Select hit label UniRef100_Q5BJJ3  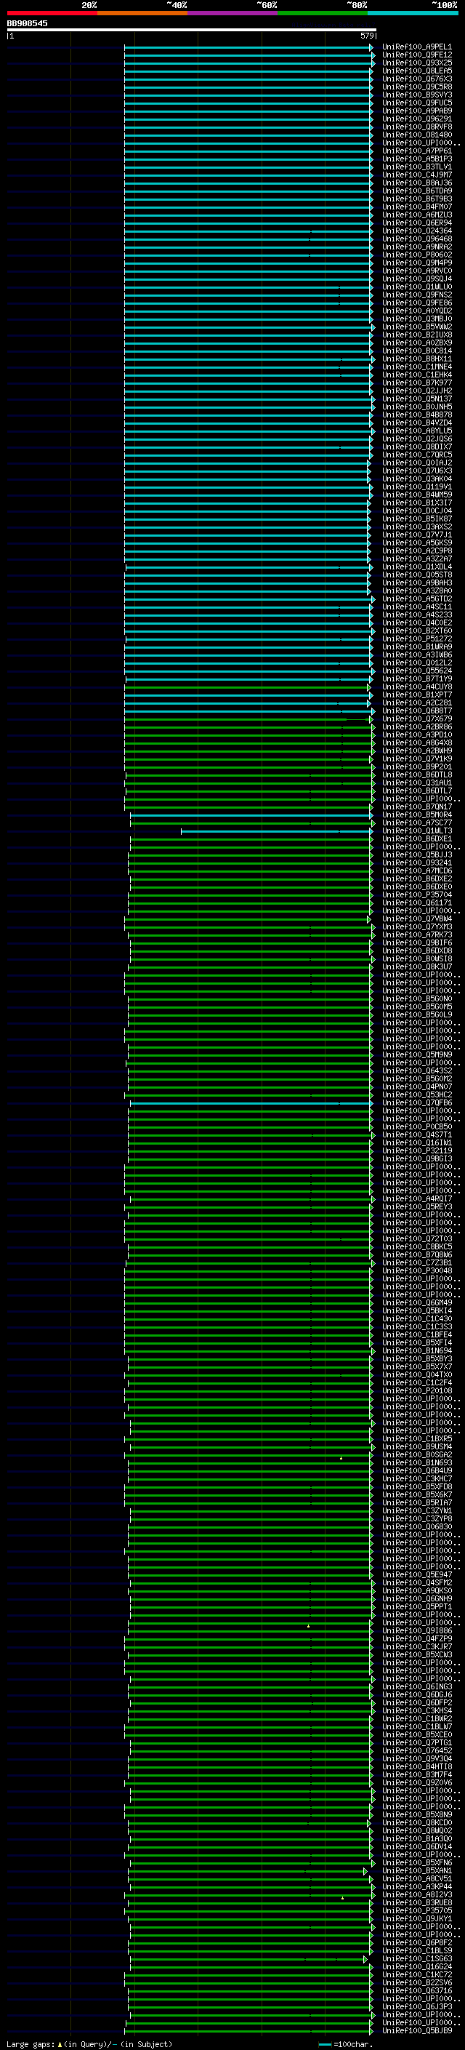click(x=416, y=854)
